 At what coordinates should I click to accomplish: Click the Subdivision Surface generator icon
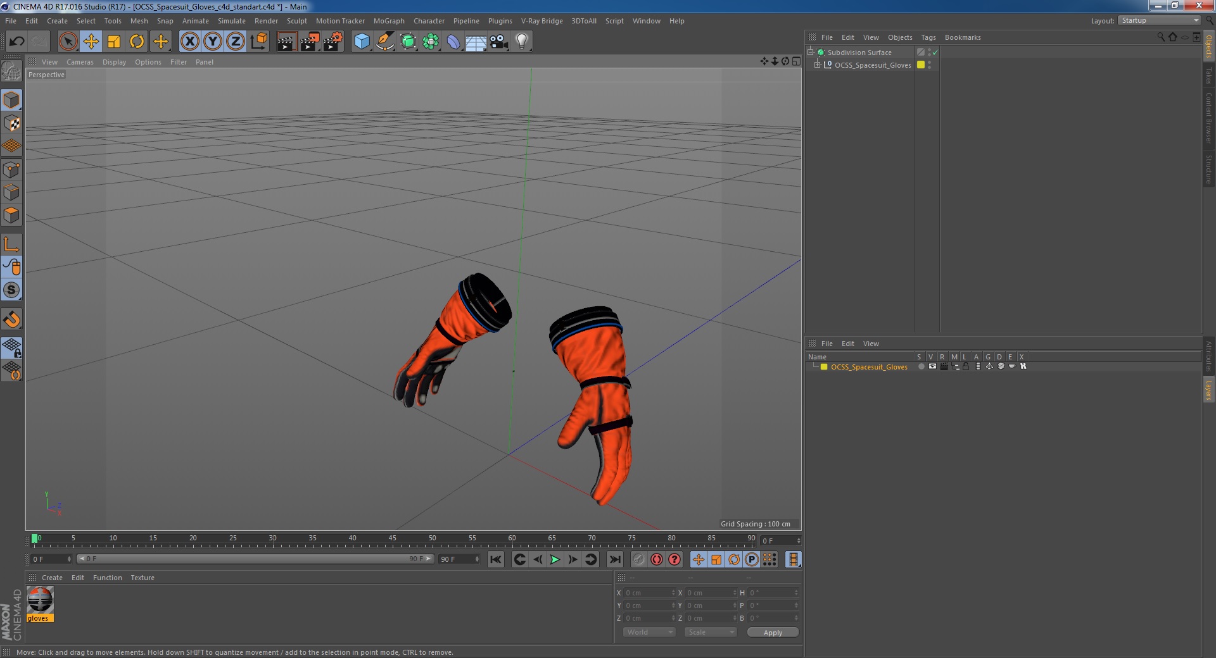point(408,42)
